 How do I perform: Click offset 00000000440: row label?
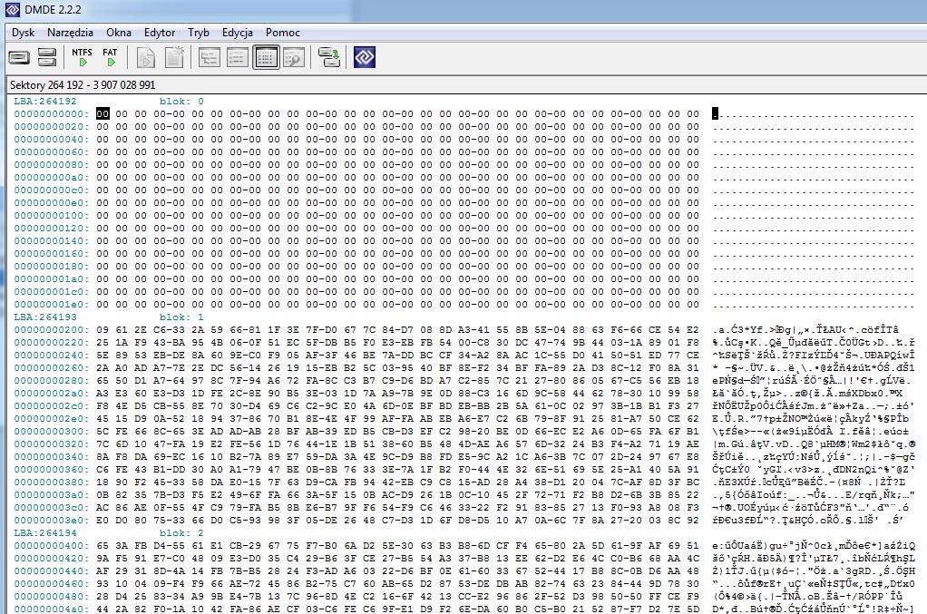pos(52,570)
